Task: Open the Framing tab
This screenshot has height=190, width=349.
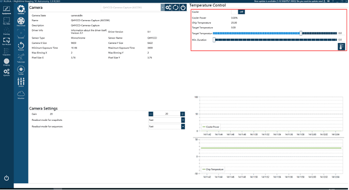Action: coord(6,31)
